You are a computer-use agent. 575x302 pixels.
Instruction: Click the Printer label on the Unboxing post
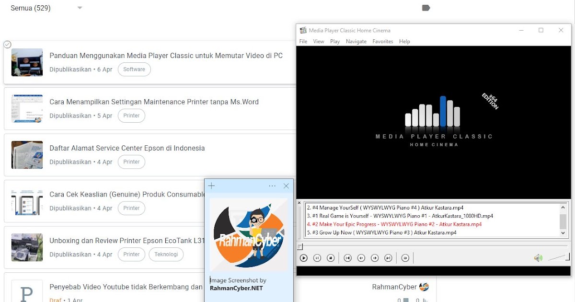(131, 255)
